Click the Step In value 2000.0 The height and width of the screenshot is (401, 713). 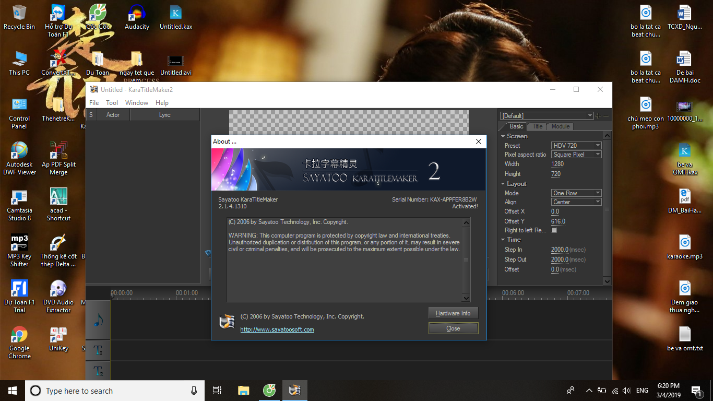pos(560,250)
